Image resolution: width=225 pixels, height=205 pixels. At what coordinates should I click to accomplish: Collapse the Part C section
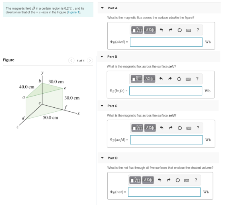(102, 106)
